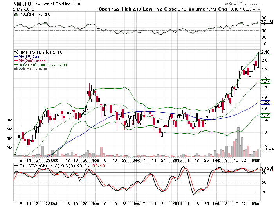Click the blue MA(50) line swatch

coord(16,57)
